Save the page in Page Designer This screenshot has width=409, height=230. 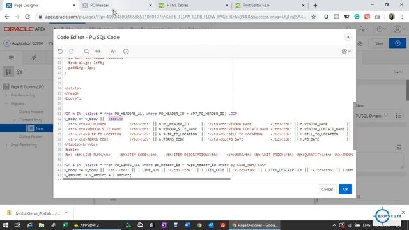click(x=379, y=43)
